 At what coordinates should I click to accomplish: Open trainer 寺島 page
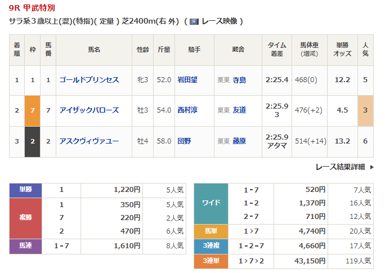click(239, 80)
